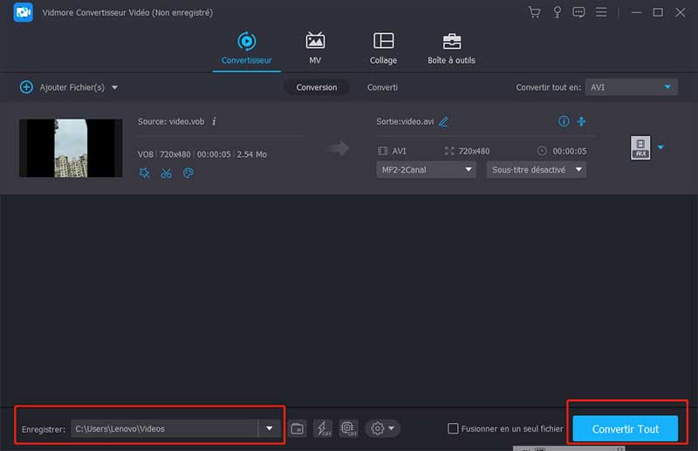Select the video.vob thumbnail preview
698x451 pixels.
[71, 148]
